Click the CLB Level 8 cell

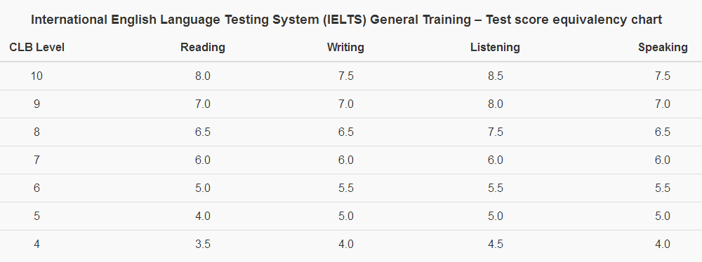(37, 132)
